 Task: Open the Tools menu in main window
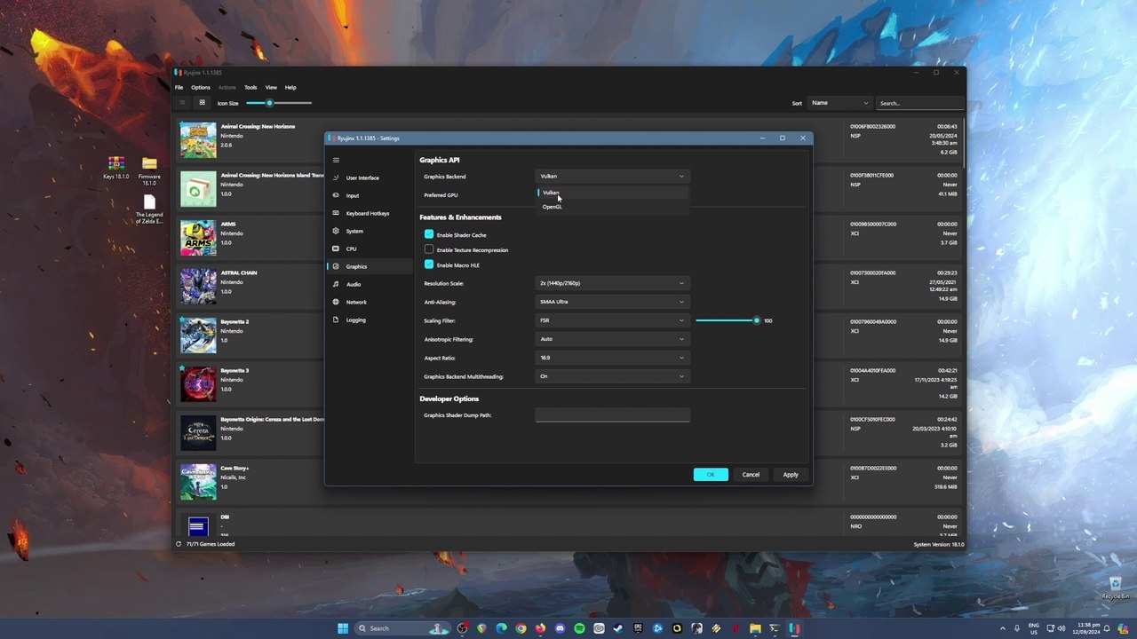click(250, 87)
